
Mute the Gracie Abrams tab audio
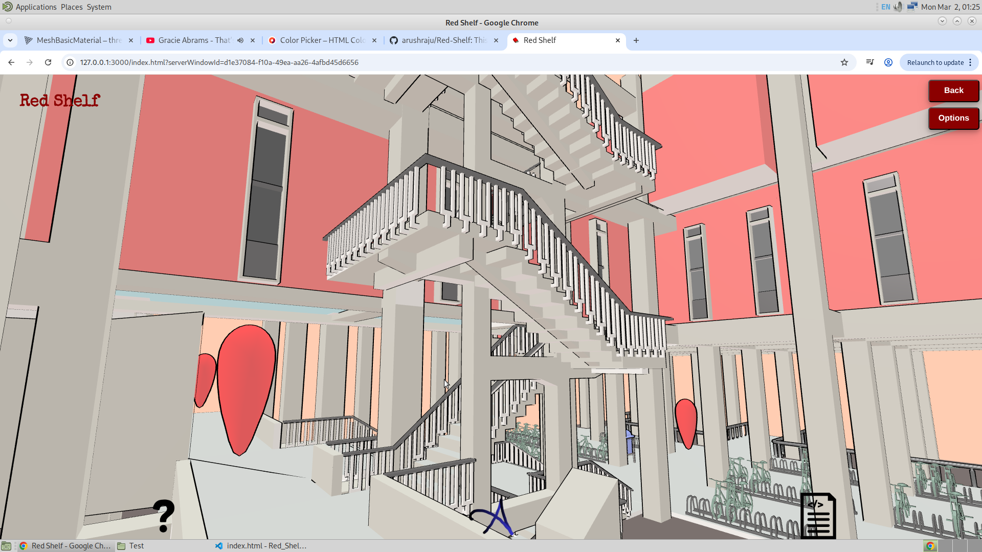coord(240,40)
